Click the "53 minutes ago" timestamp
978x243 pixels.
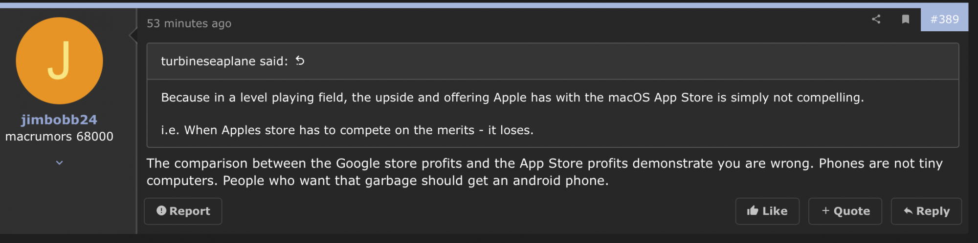189,23
